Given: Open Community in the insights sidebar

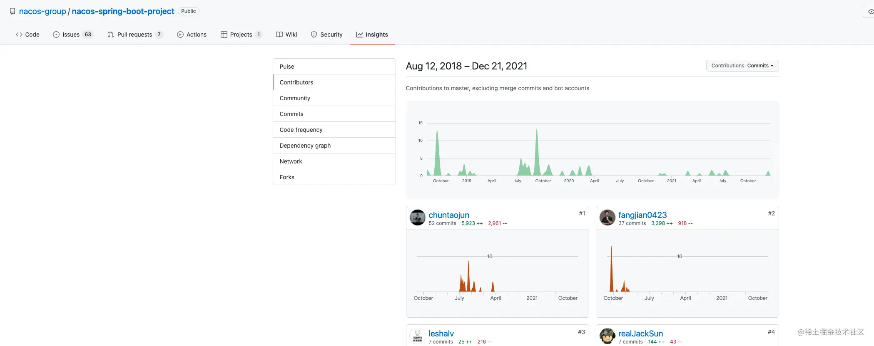Looking at the screenshot, I should (x=334, y=98).
